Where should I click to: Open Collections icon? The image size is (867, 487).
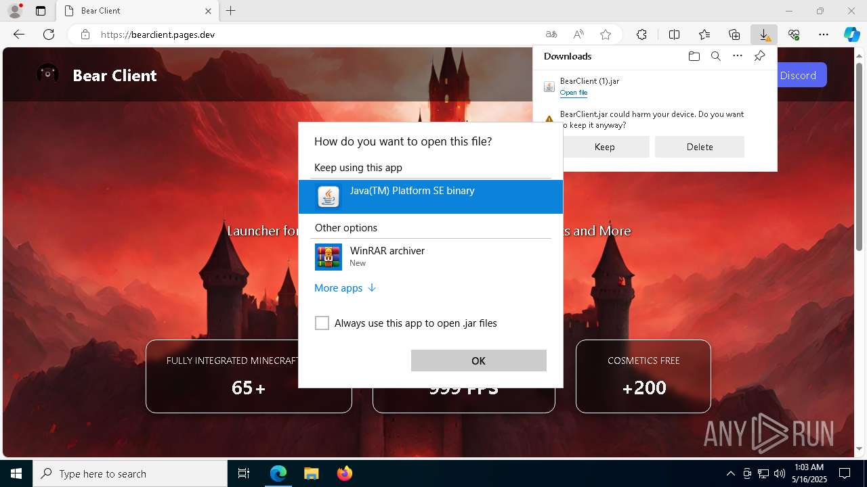[734, 34]
